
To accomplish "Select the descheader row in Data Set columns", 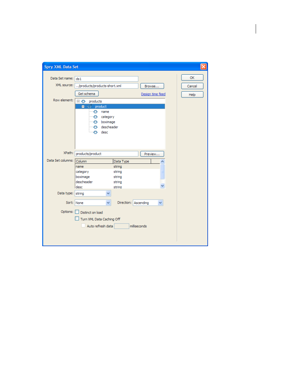I will coord(117,182).
